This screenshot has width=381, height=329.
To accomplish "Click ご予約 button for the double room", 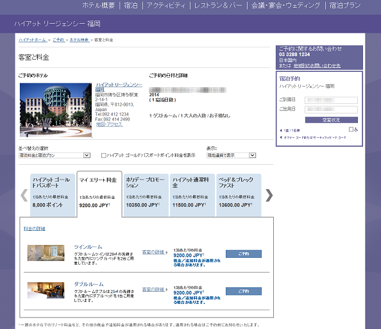I will (x=244, y=291).
